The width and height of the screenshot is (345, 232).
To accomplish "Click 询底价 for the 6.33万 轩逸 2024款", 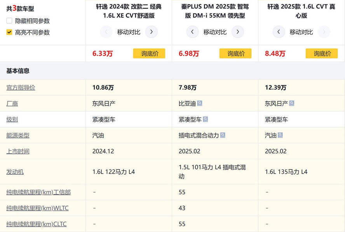I will (149, 54).
